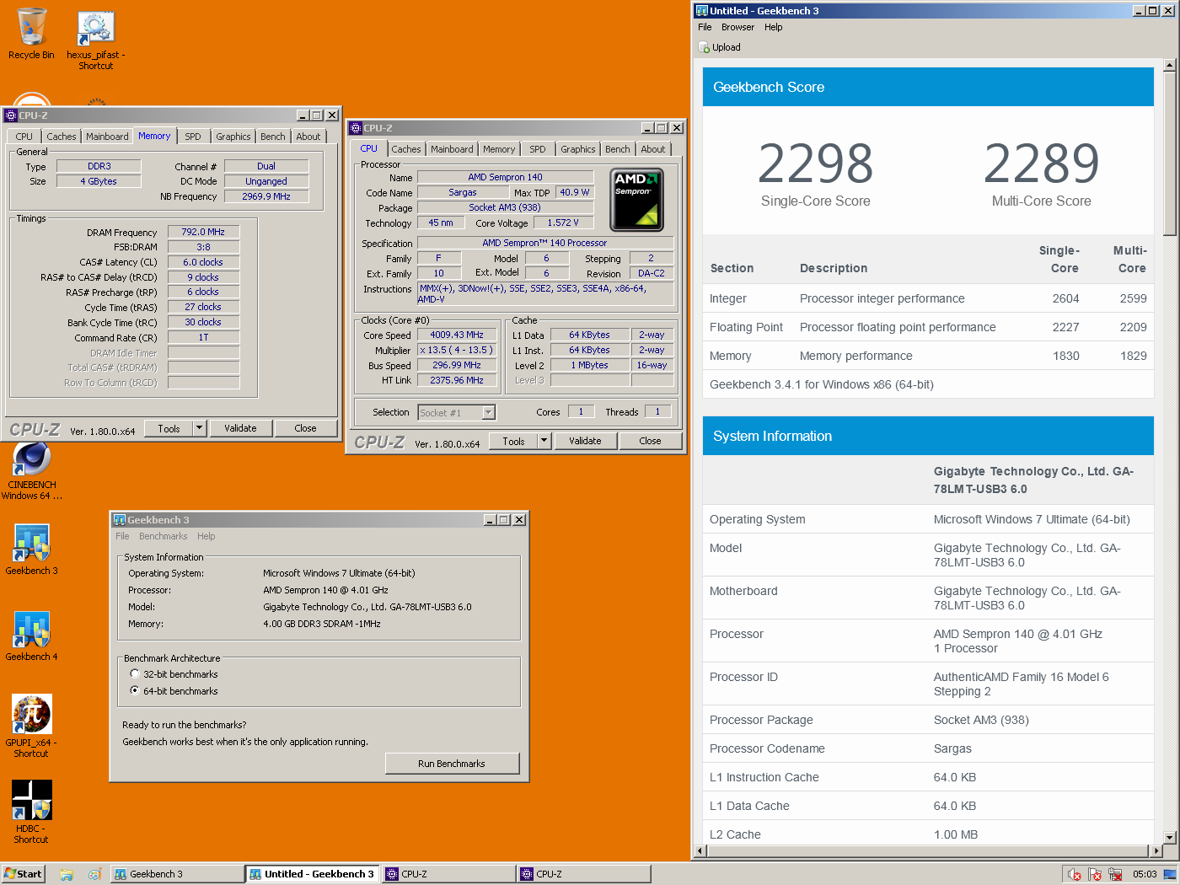
Task: Open Help menu in Geekbench results window
Action: pyautogui.click(x=774, y=28)
